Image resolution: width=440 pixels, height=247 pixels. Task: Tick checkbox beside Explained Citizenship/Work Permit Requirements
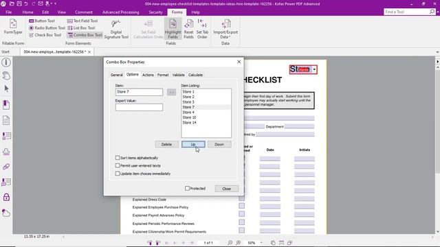[241, 231]
